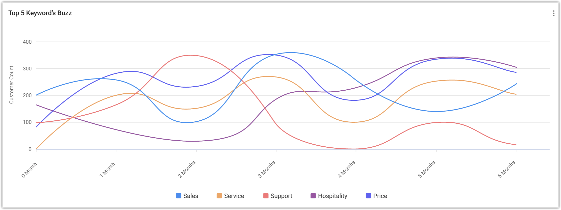
Task: Select the "6 Months" x-axis label
Action: click(x=507, y=169)
